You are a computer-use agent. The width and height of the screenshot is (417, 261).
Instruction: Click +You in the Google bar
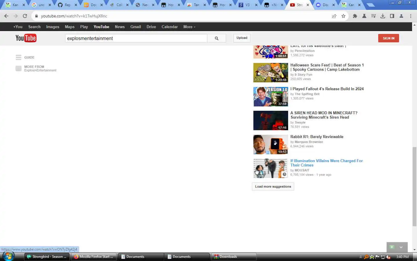[x=18, y=27]
